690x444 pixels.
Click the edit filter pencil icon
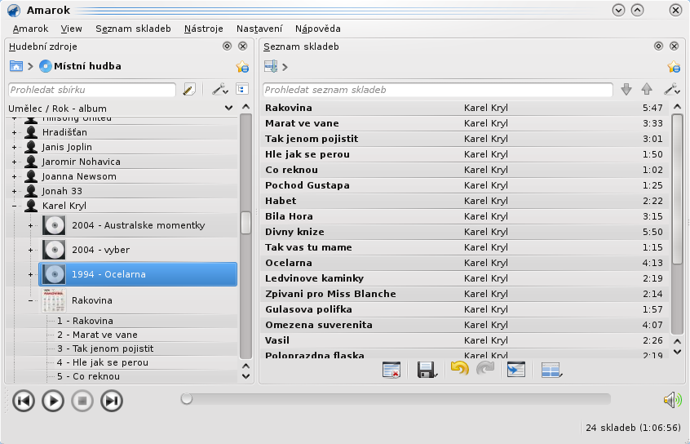click(x=189, y=90)
